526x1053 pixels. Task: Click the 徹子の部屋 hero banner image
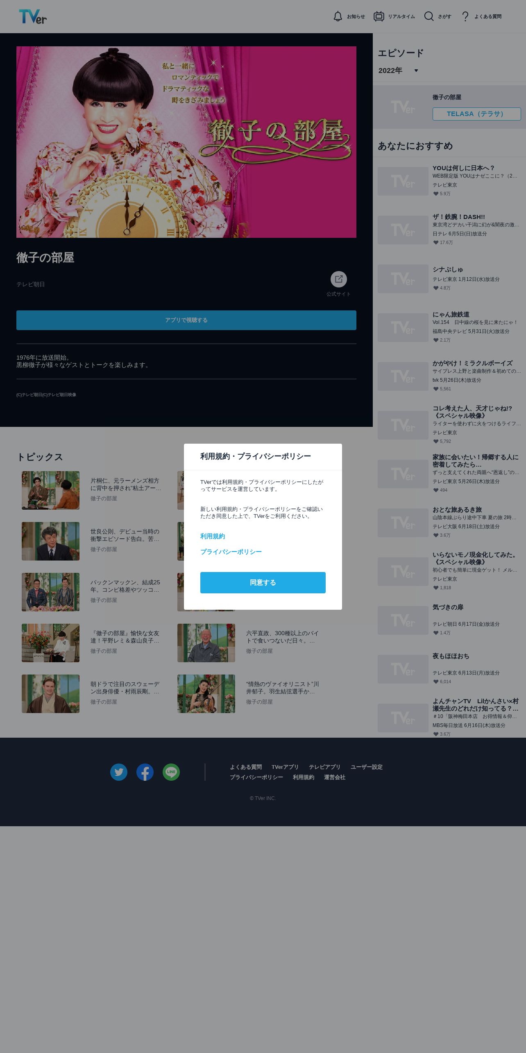(186, 142)
